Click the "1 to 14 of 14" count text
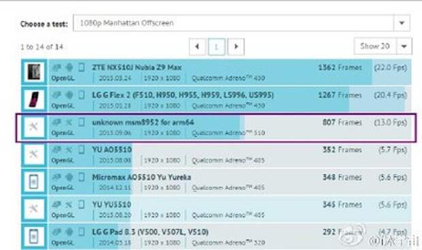 coord(42,47)
